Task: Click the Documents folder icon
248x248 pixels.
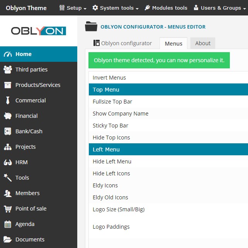Action: [8, 240]
